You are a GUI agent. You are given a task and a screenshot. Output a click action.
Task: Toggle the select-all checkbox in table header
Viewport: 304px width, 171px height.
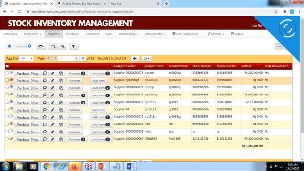click(x=7, y=66)
